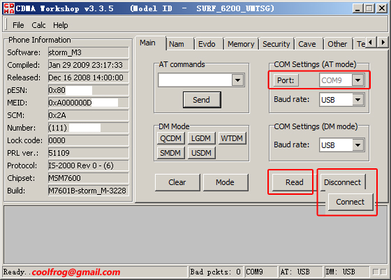391x280 pixels.
Task: Click the Lock code value 0000
Action: point(89,140)
